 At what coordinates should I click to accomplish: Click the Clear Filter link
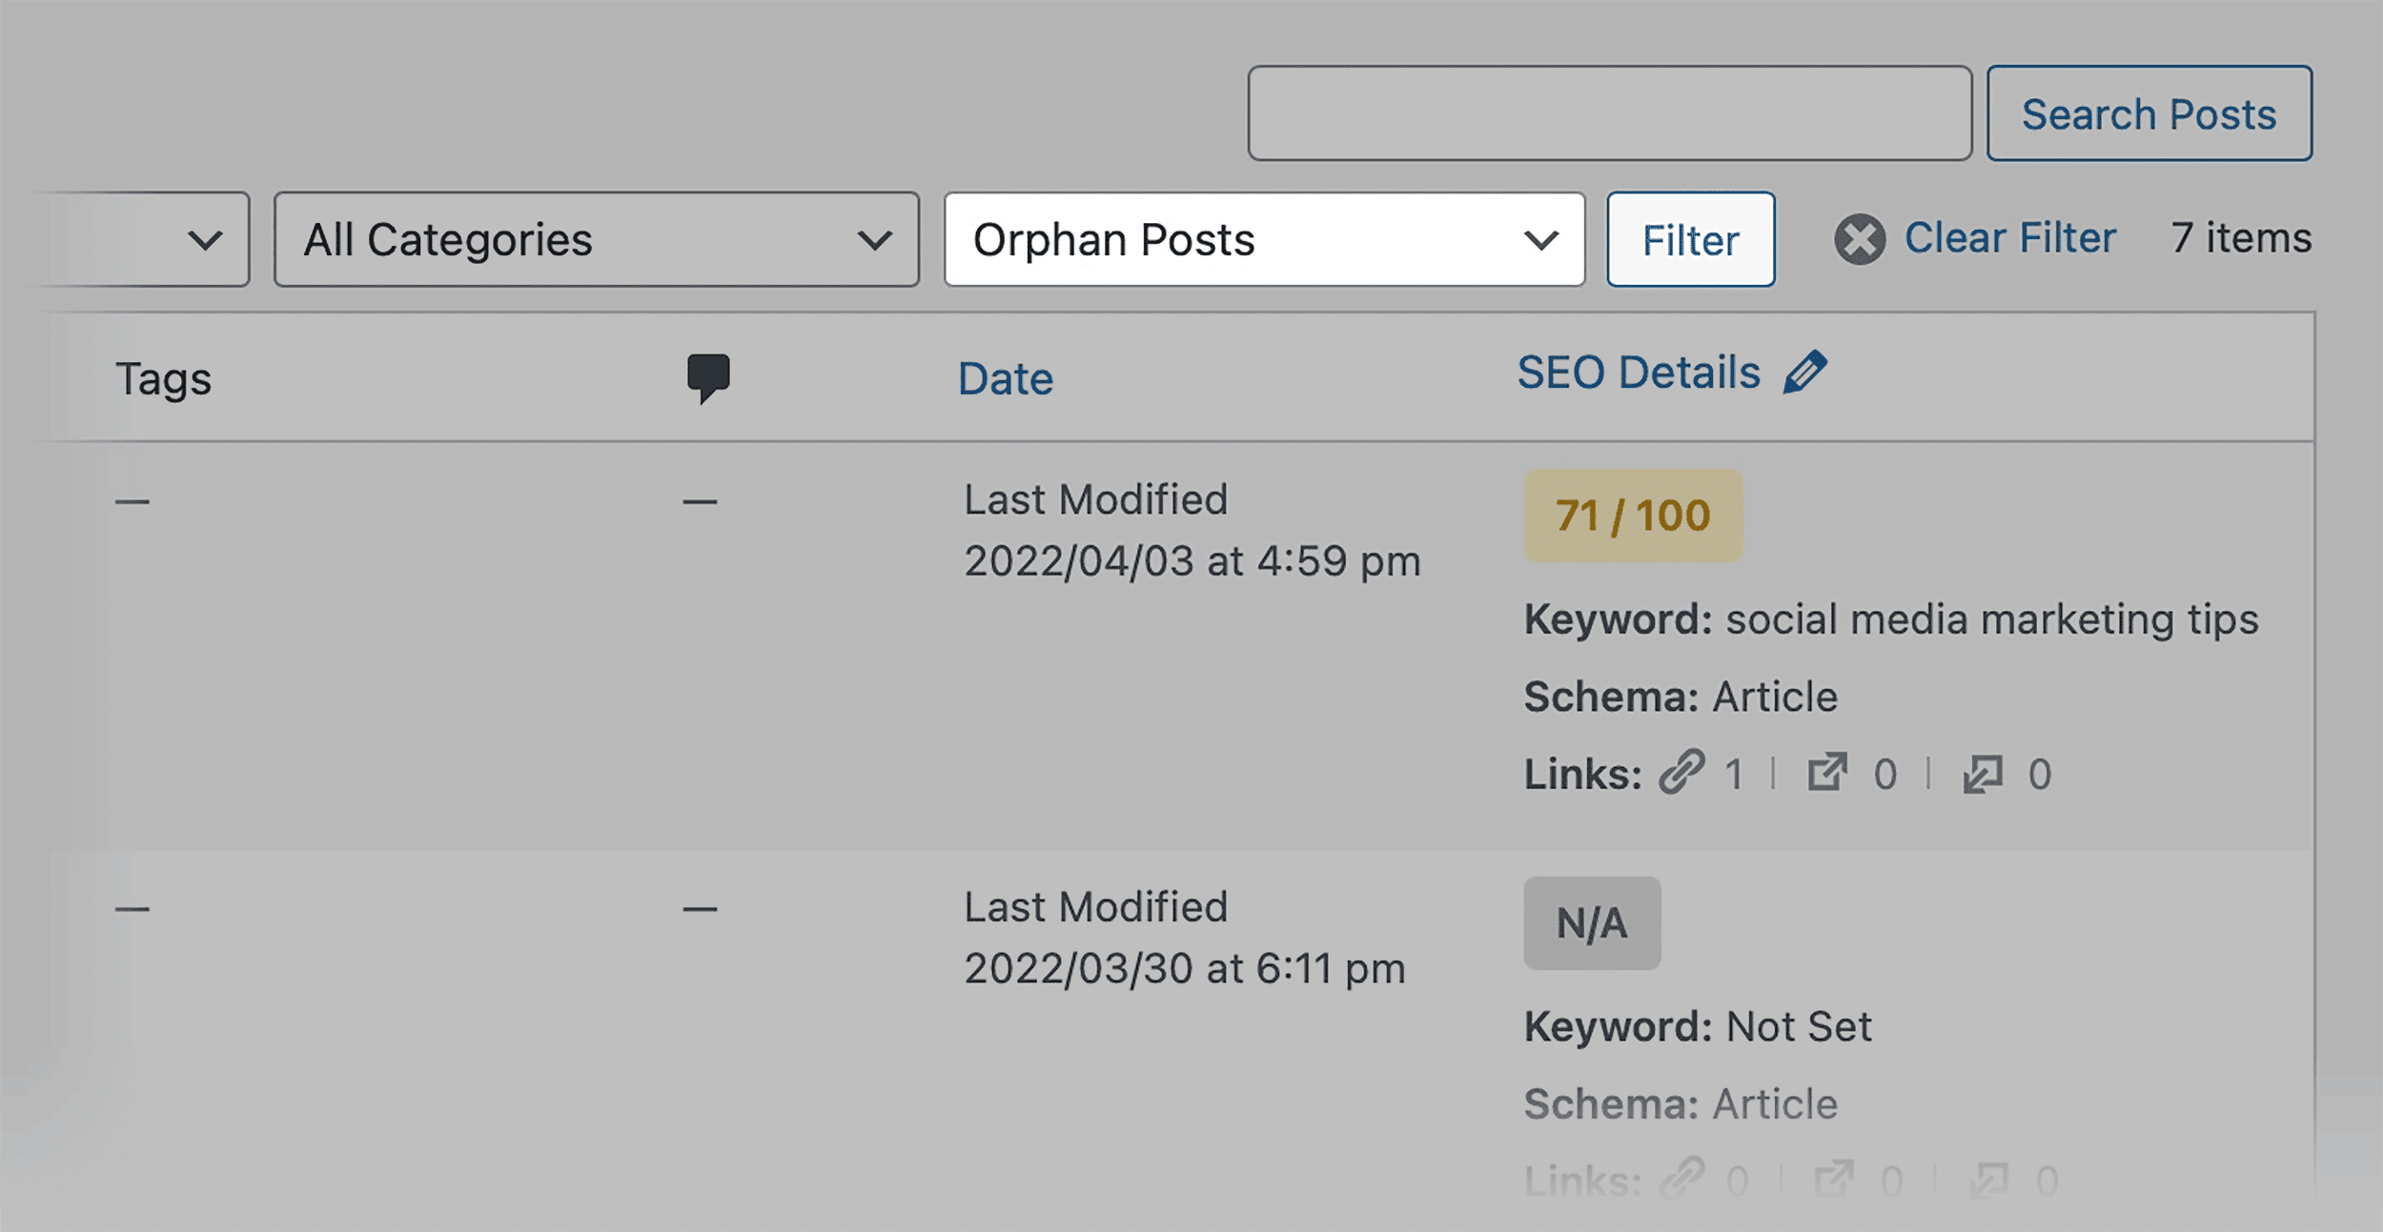(2009, 238)
